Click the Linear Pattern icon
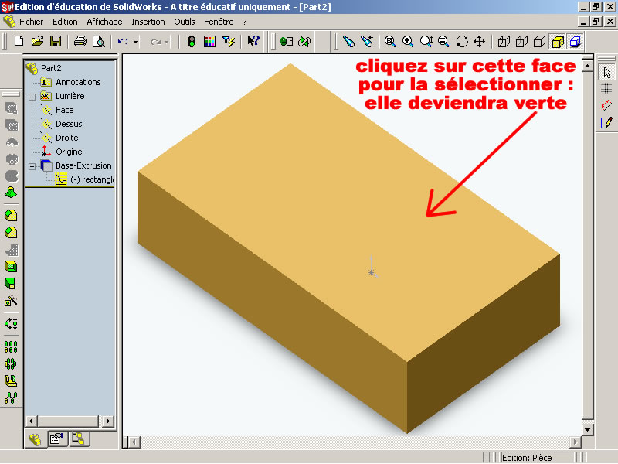 click(x=11, y=346)
